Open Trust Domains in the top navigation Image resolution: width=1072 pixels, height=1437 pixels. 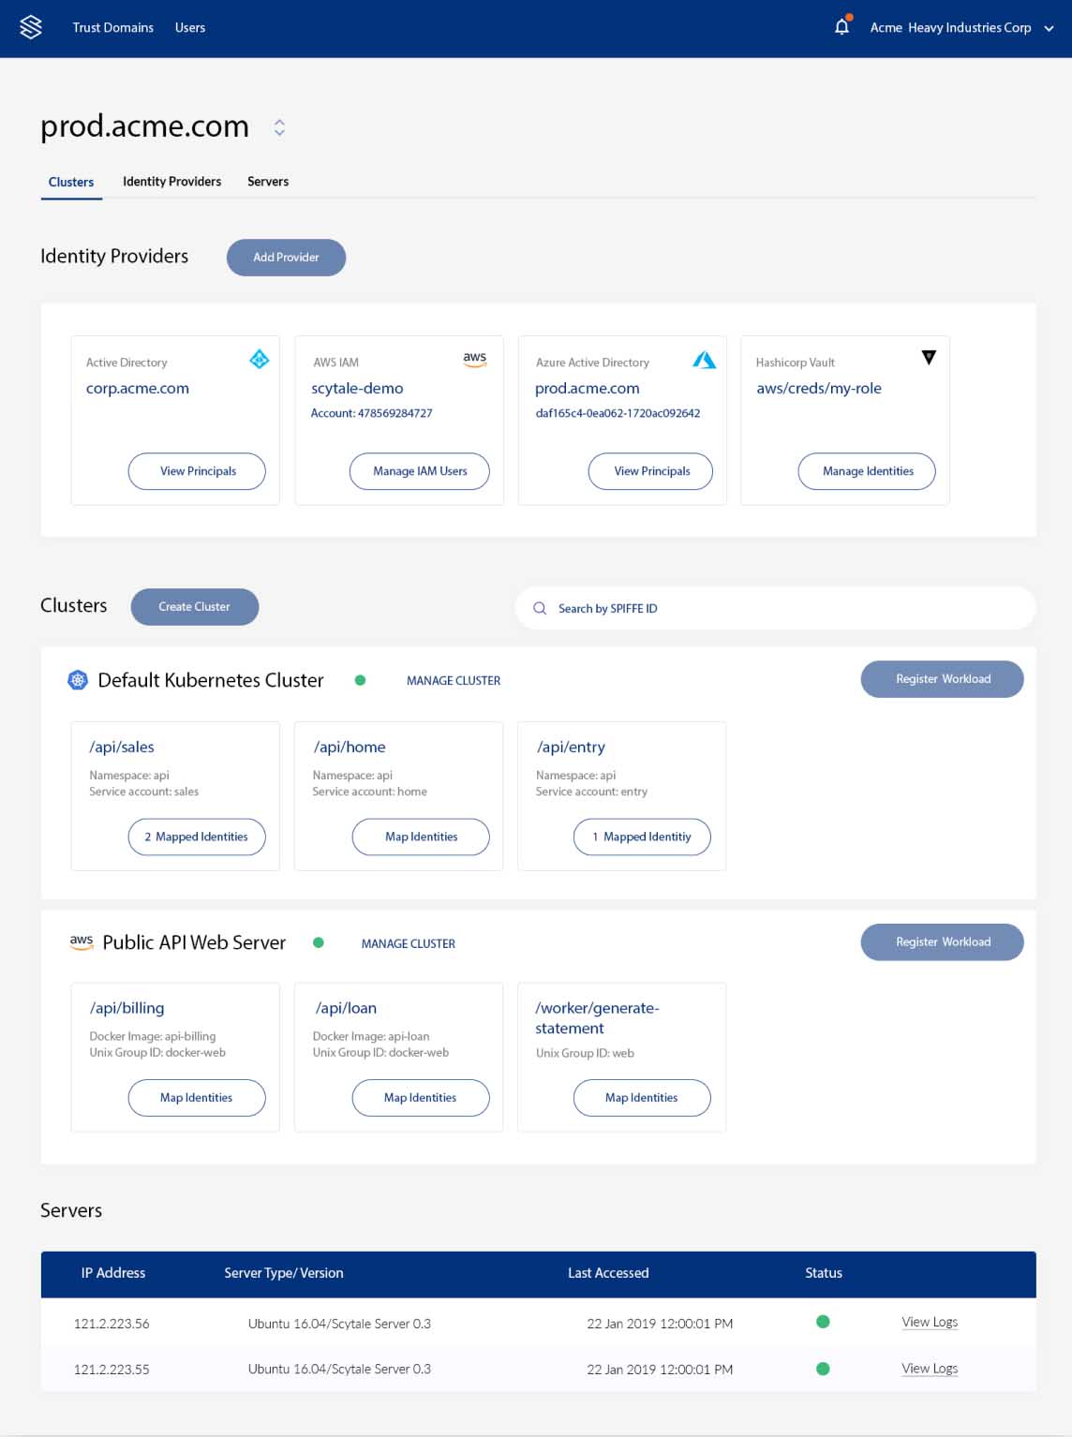point(113,27)
